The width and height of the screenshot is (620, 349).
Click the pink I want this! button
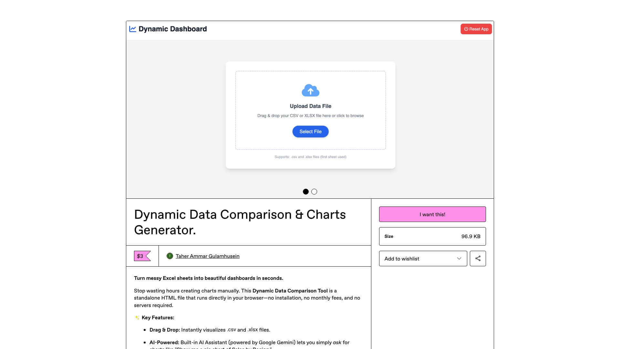pos(432,214)
